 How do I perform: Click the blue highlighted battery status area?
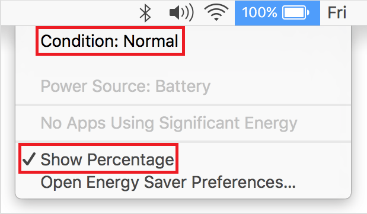[x=277, y=13]
